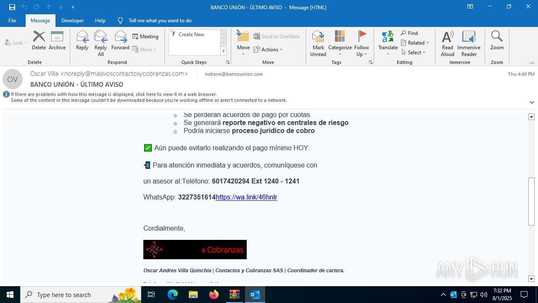Open File Explorer from taskbar
This screenshot has width=538, height=303.
(193, 295)
